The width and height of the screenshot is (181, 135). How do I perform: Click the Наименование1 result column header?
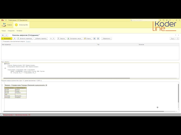[x=21, y=88]
